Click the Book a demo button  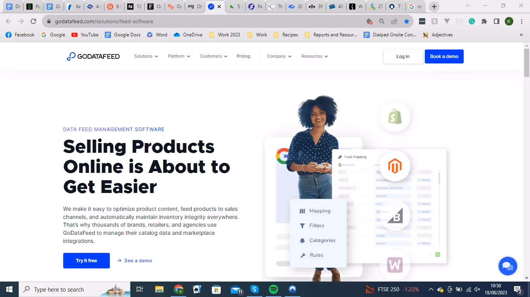tap(444, 56)
